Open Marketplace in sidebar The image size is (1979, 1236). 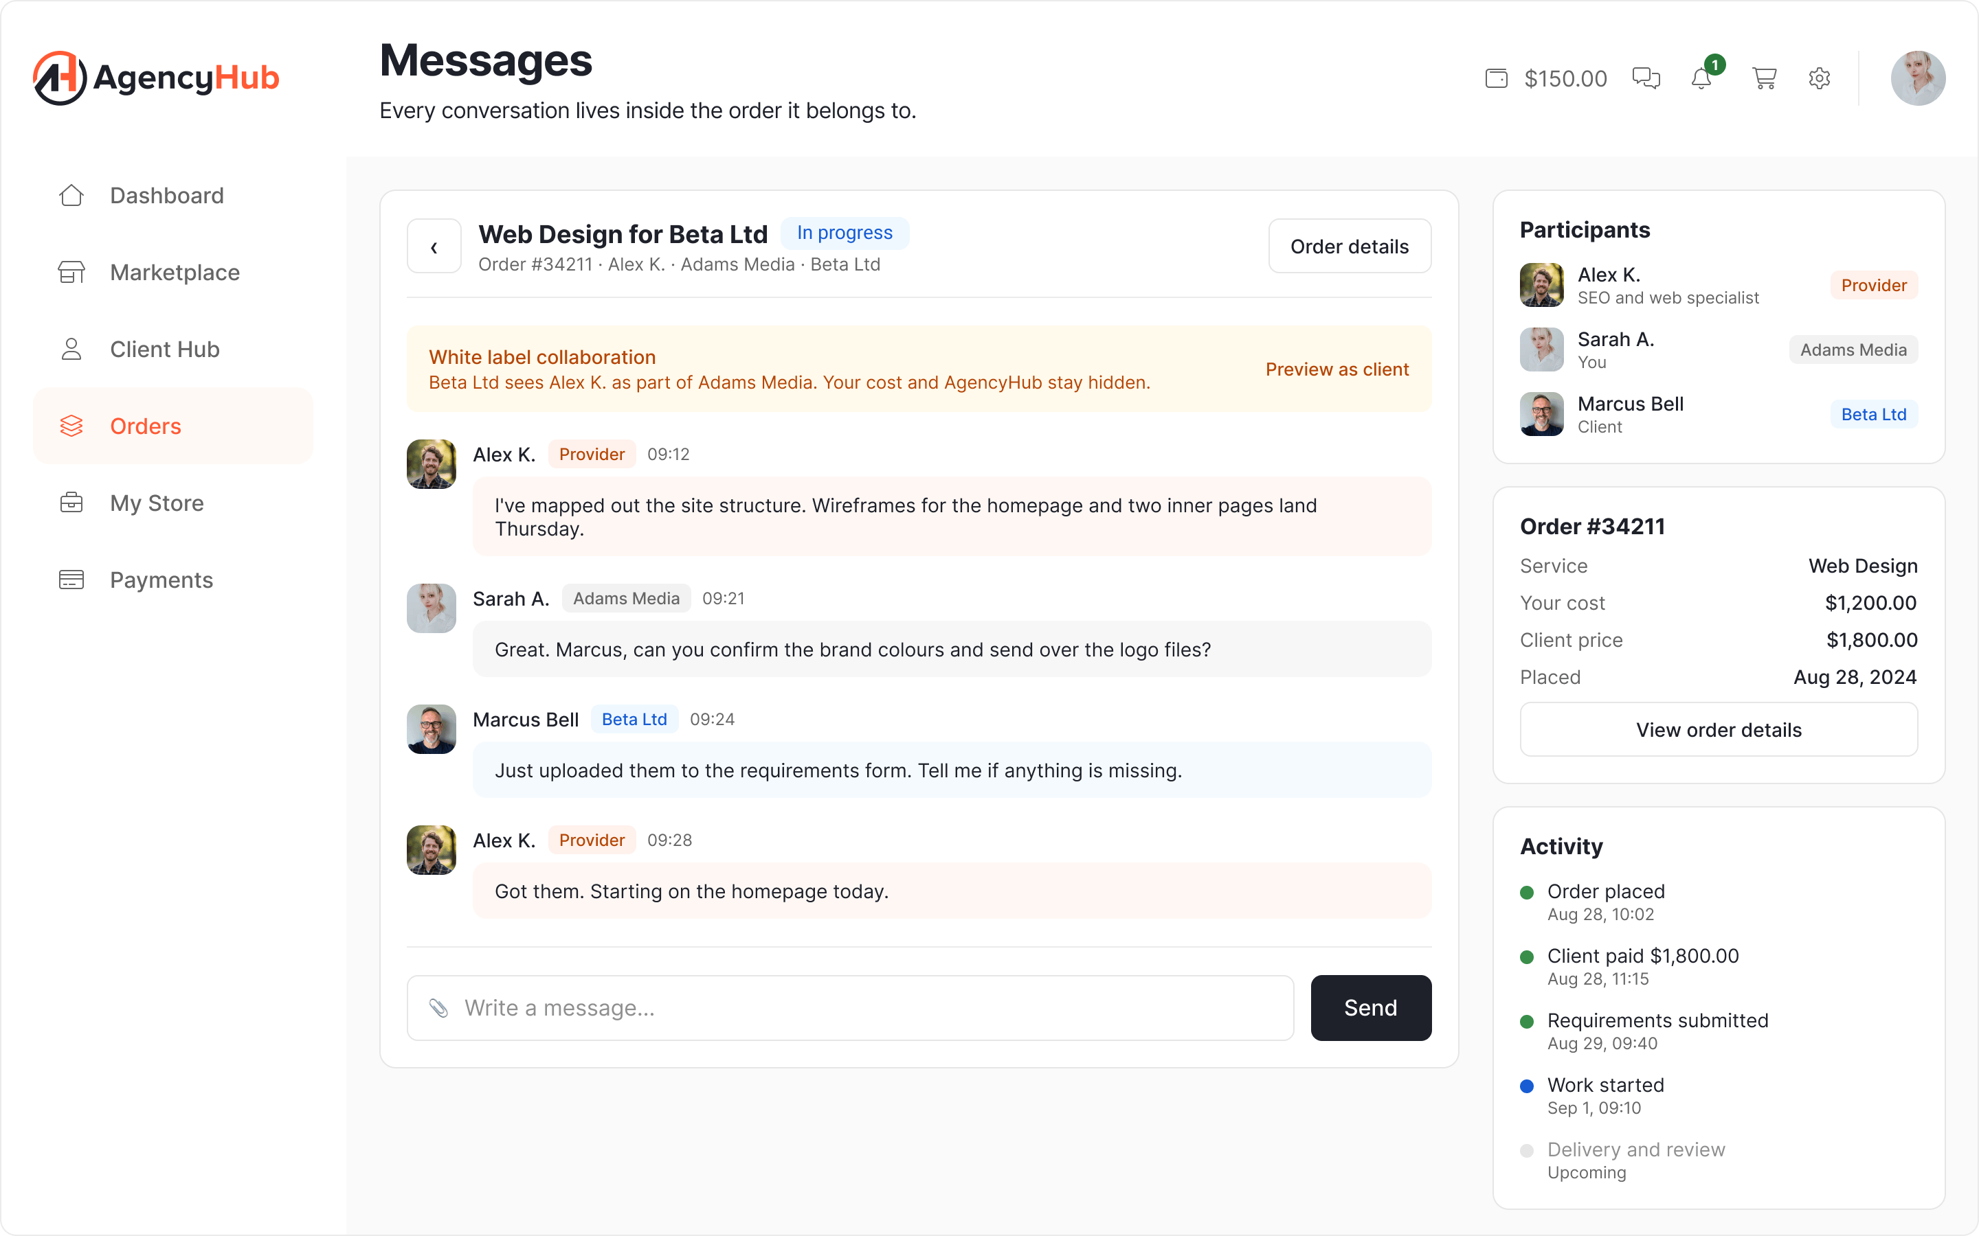[x=172, y=272]
